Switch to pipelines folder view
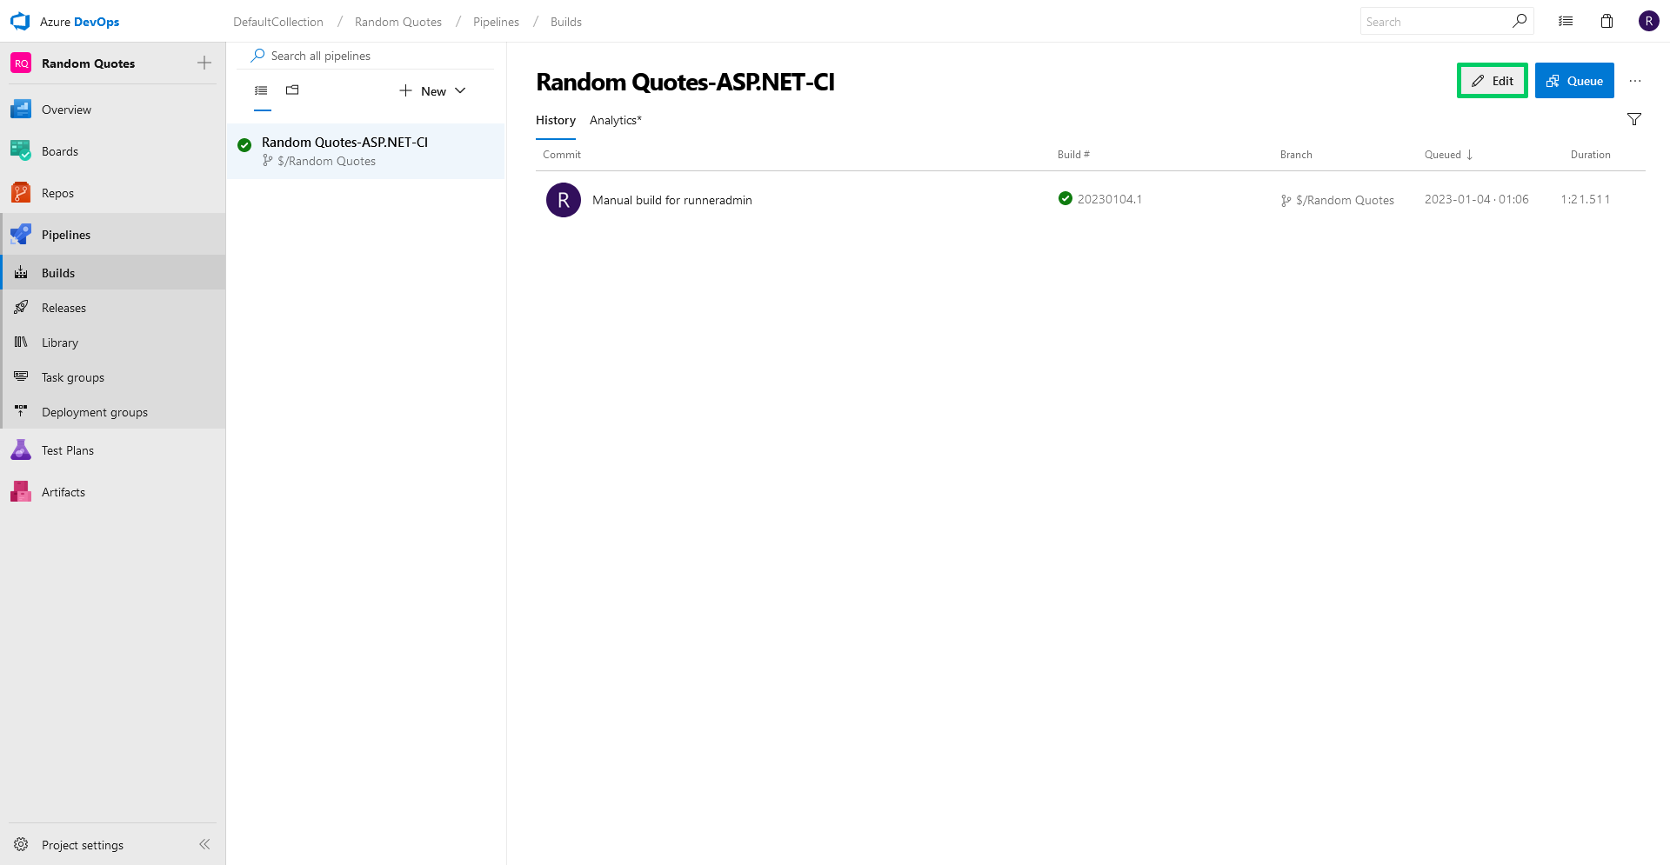 coord(292,90)
